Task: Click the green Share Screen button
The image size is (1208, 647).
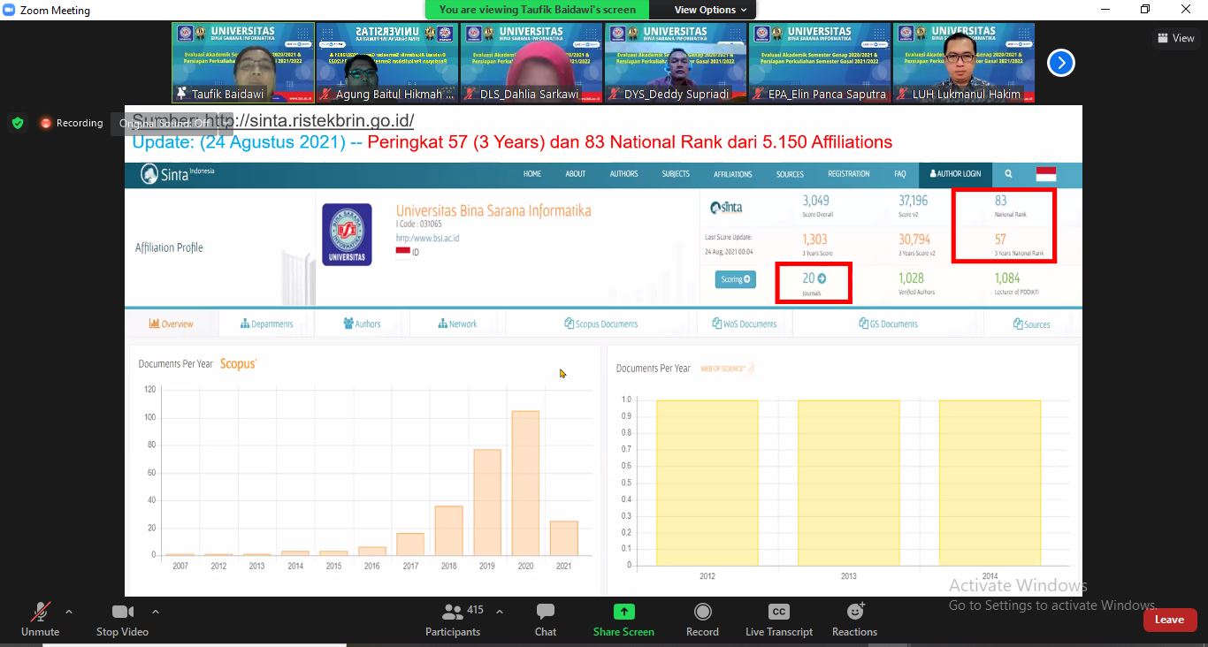Action: [x=623, y=619]
